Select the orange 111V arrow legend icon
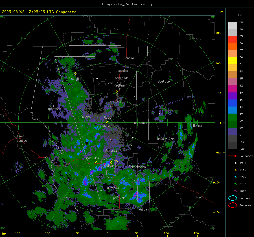Image resolution: width=254 pixels, height=237 pixels. point(233,170)
